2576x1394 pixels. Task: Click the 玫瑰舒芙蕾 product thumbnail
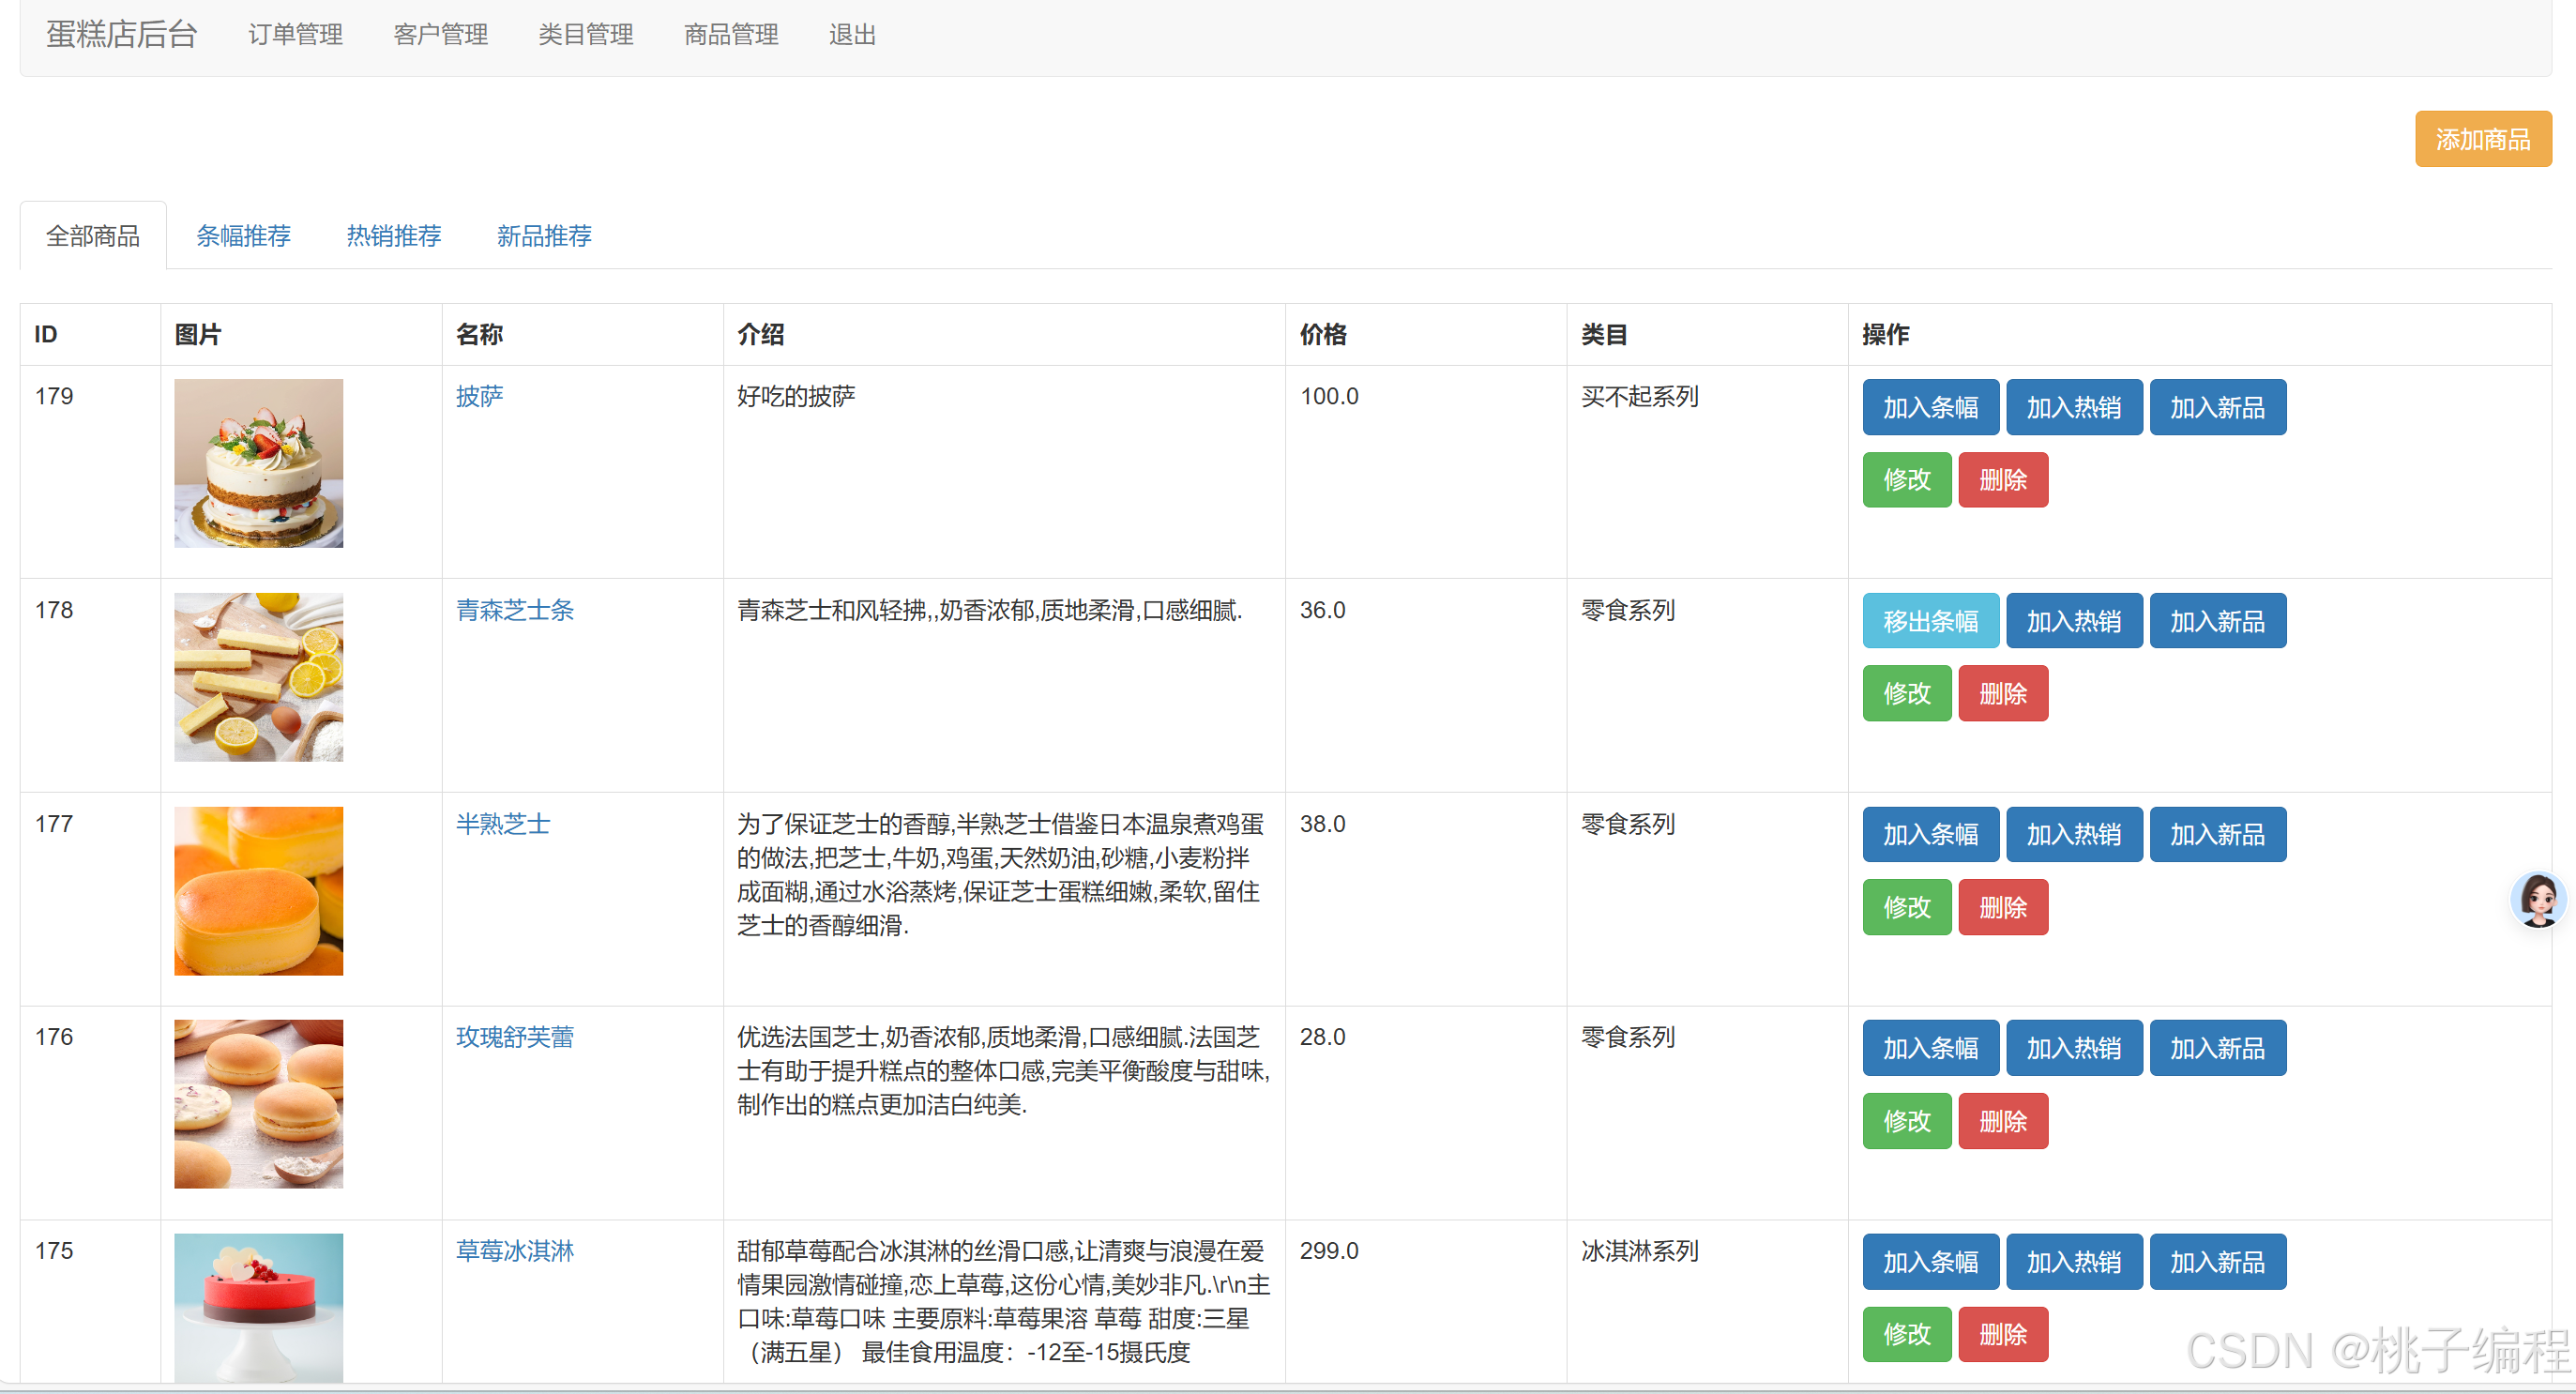tap(258, 1104)
